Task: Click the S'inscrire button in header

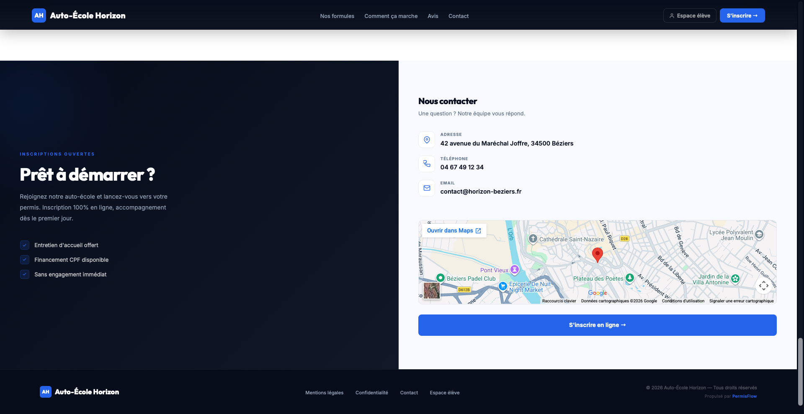Action: (x=742, y=15)
